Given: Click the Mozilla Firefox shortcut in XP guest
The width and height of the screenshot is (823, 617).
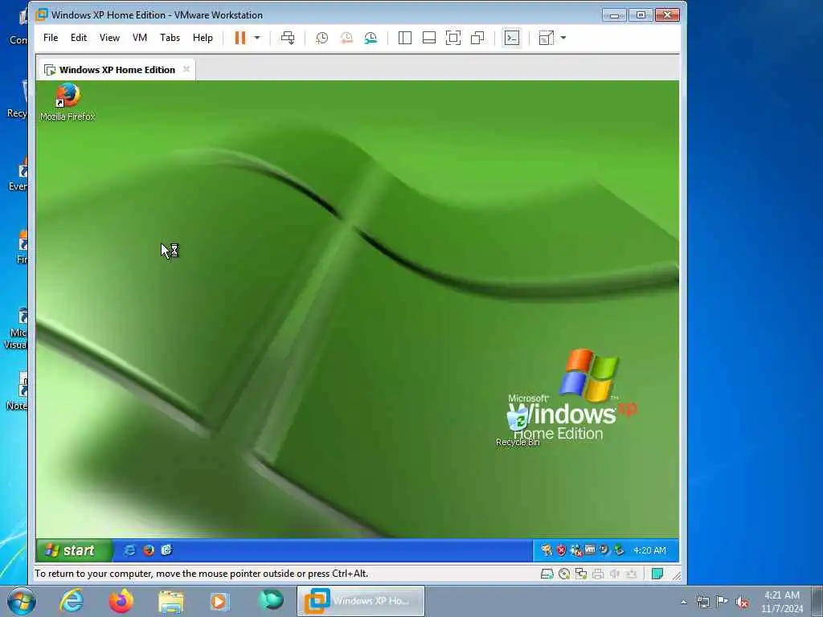Looking at the screenshot, I should [x=68, y=102].
